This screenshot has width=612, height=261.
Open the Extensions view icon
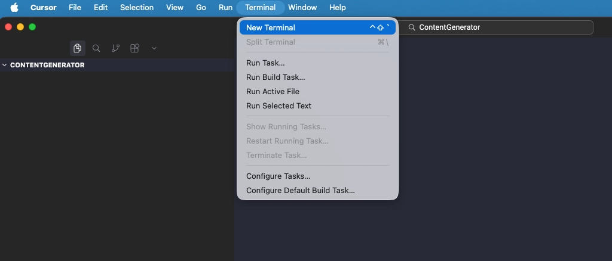[x=134, y=48]
